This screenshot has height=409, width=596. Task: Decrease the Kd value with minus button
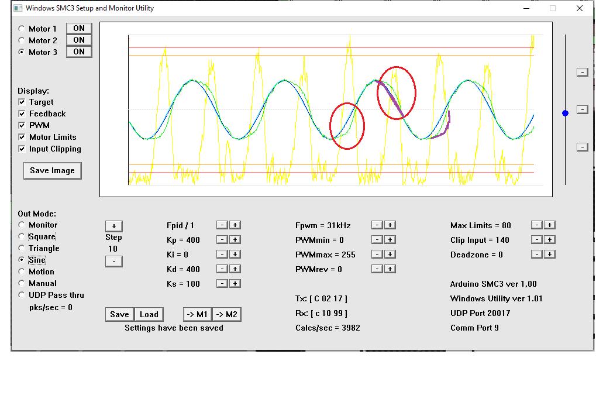pyautogui.click(x=222, y=269)
